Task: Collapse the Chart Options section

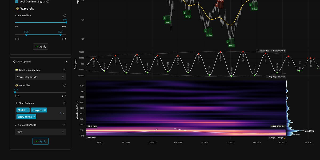Action: 66,61
